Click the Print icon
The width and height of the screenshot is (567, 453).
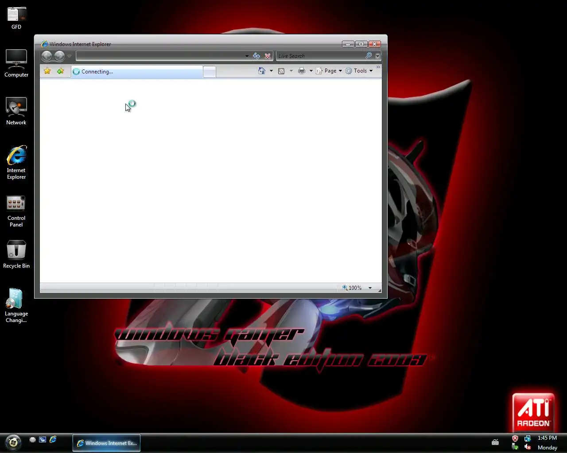coord(302,71)
